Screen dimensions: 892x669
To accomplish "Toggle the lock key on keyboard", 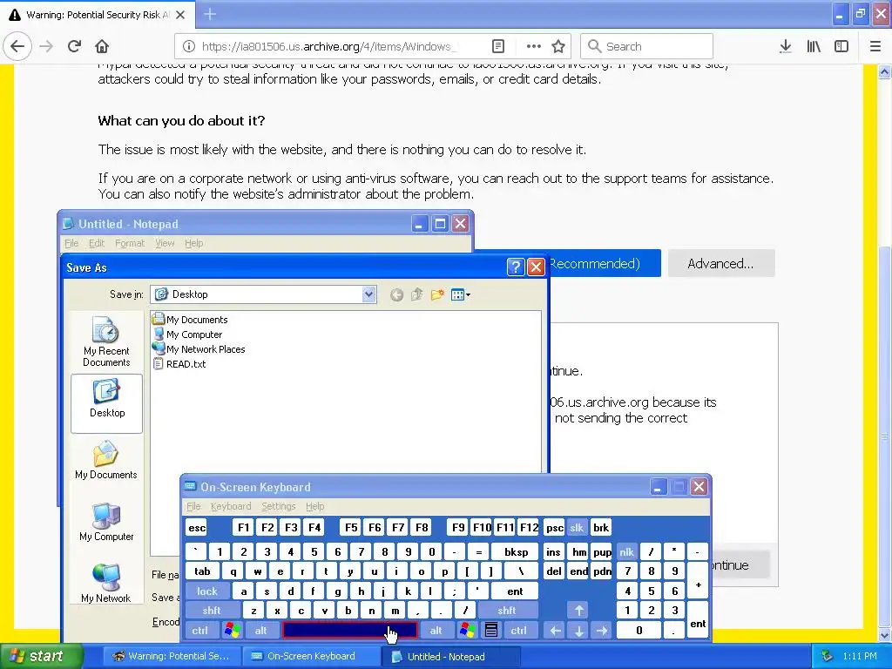I will point(207,591).
